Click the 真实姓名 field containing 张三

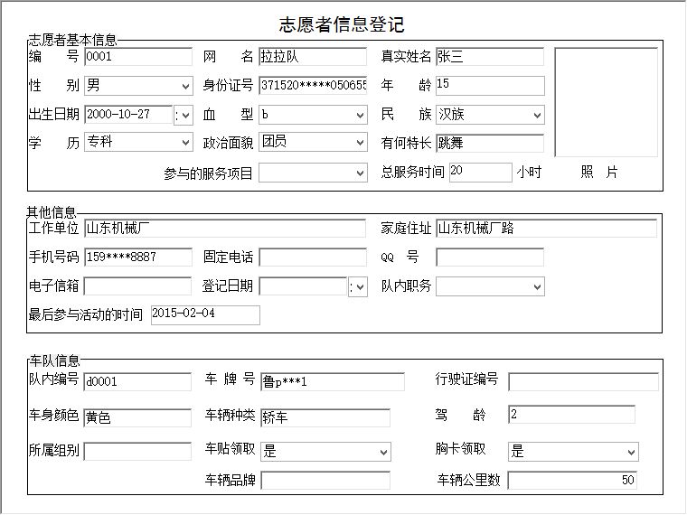point(490,57)
